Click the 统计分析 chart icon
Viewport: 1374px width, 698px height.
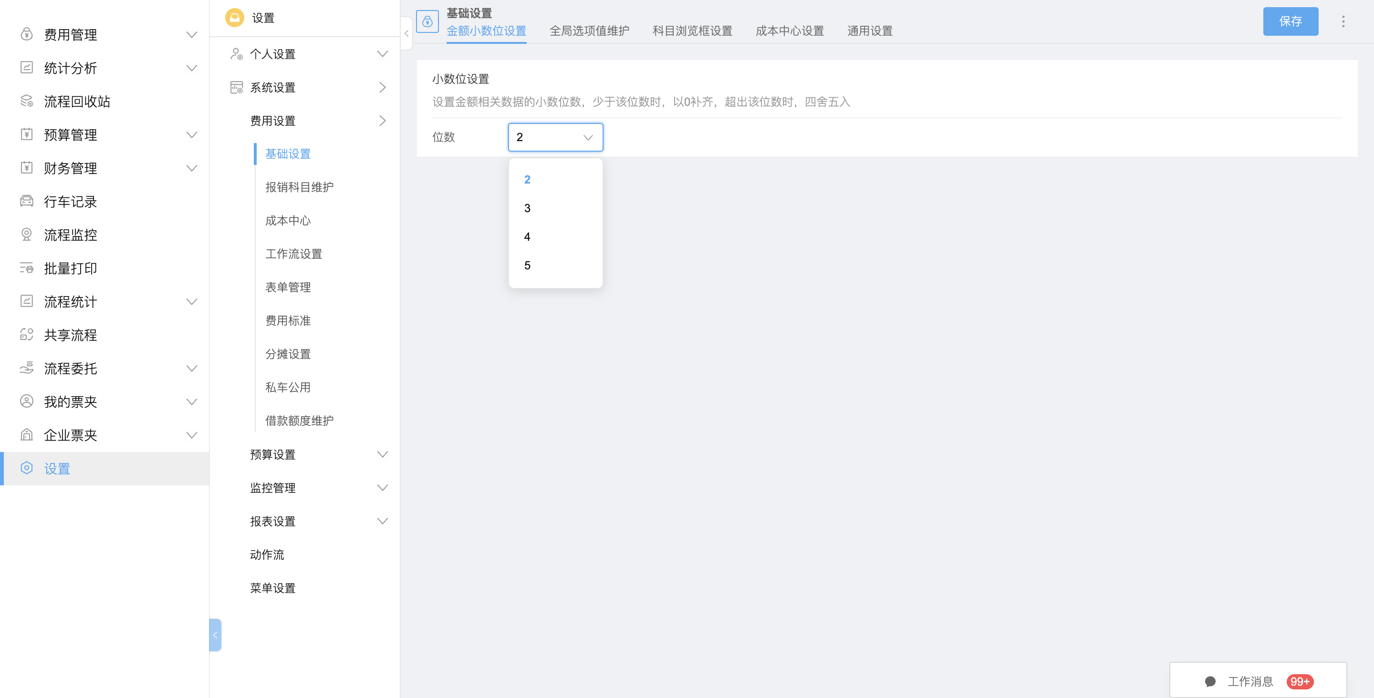click(27, 68)
